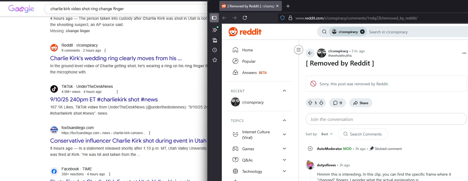Go back using the browser back arrow
This screenshot has height=181, width=468.
click(x=224, y=18)
